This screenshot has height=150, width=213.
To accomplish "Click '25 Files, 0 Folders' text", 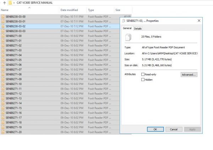I will [151, 37].
